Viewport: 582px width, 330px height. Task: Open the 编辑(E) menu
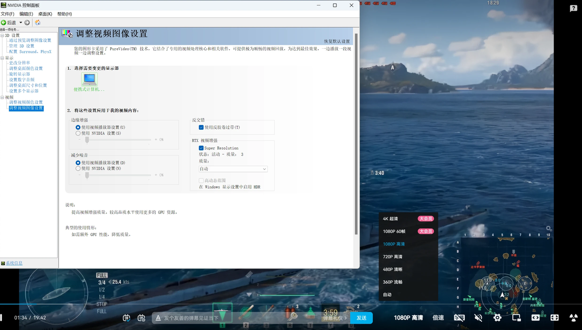click(26, 14)
